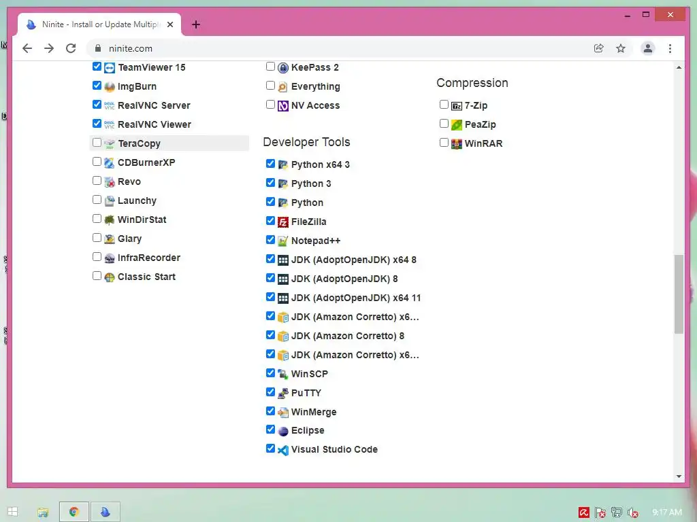Screen dimensions: 697x522
Task: Click the Avira tray icon
Action: click(583, 512)
